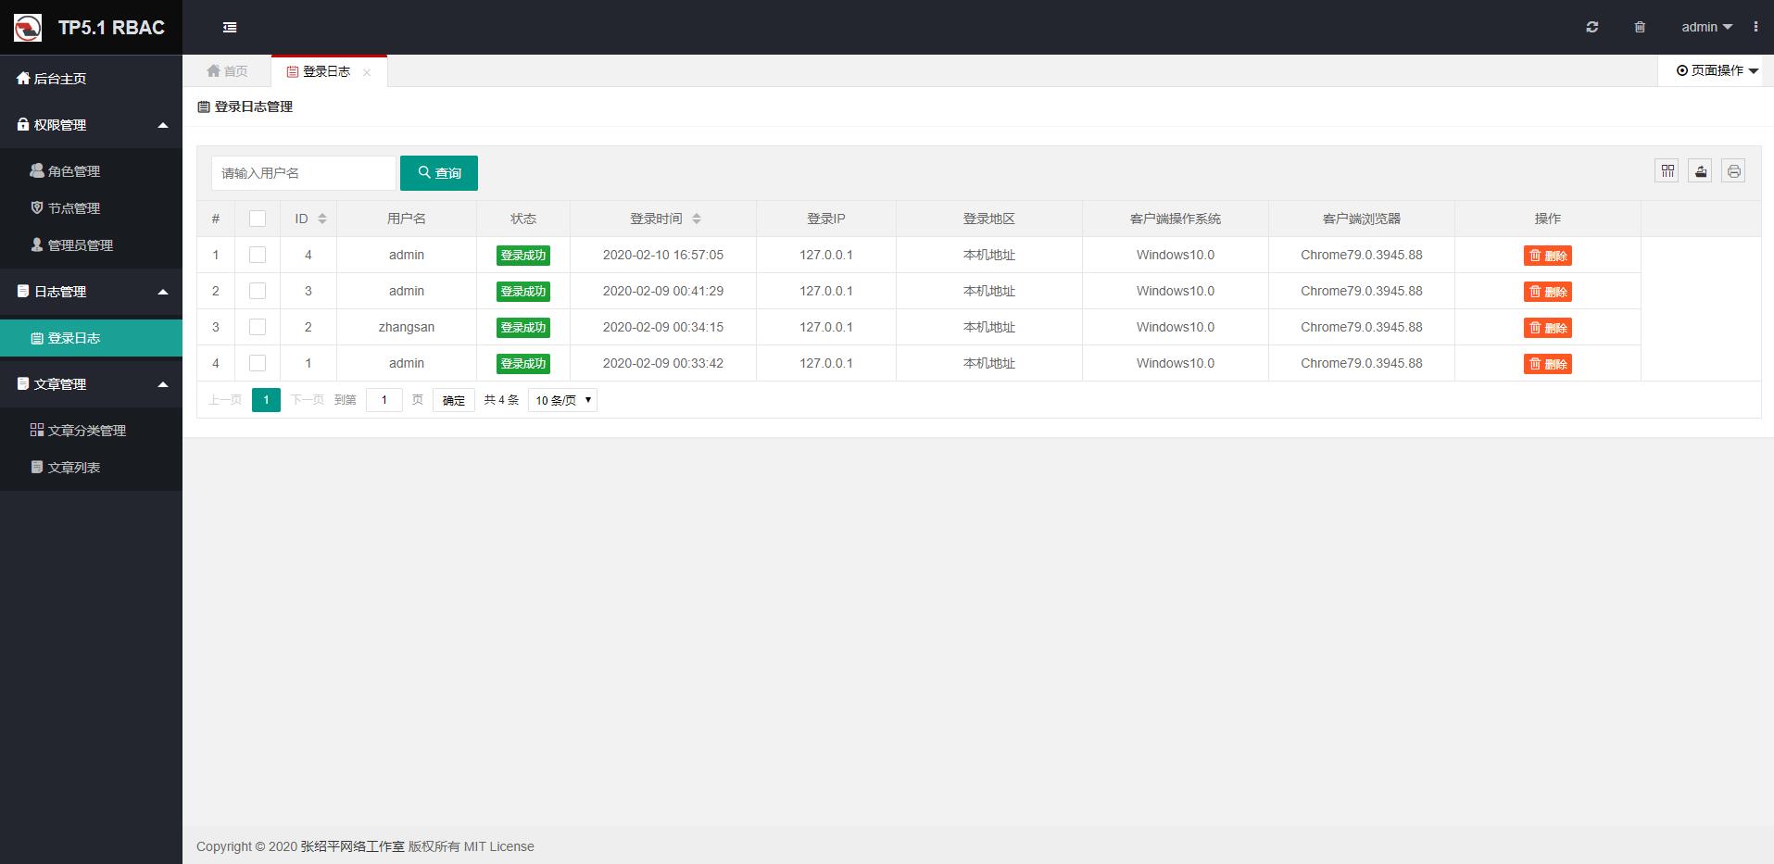Viewport: 1774px width, 864px height.
Task: Click the refresh icon in top bar
Action: 1592,27
